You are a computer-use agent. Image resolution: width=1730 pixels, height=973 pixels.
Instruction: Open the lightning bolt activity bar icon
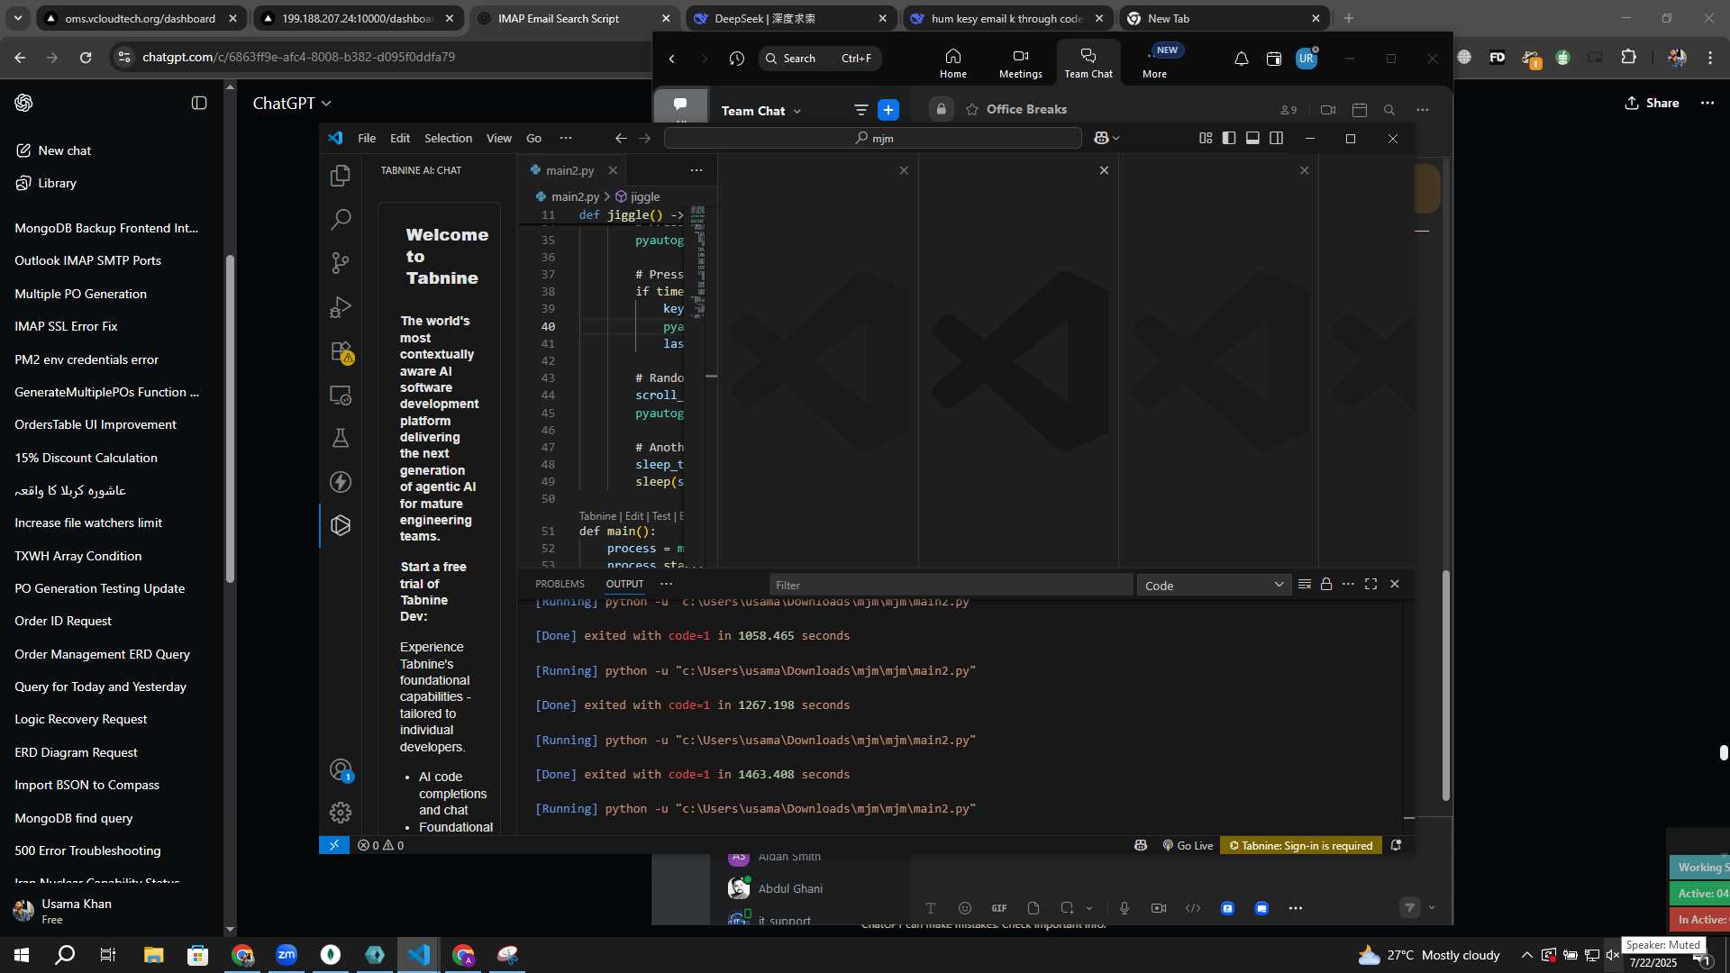pos(341,482)
